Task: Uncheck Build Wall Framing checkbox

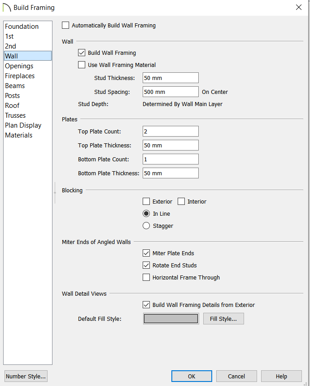Action: pyautogui.click(x=82, y=53)
